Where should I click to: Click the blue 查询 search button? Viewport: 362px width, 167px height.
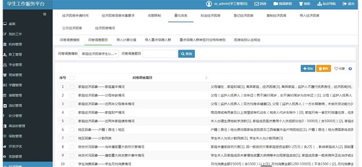point(186,54)
